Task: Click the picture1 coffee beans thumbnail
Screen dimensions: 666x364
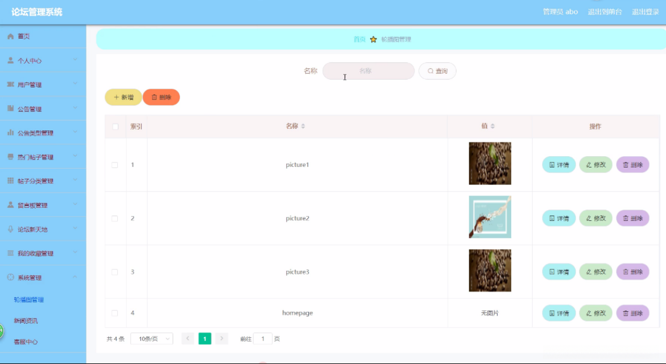Action: [x=490, y=164]
